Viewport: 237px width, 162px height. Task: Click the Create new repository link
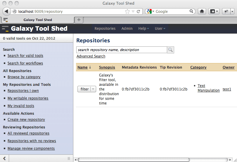26,120
